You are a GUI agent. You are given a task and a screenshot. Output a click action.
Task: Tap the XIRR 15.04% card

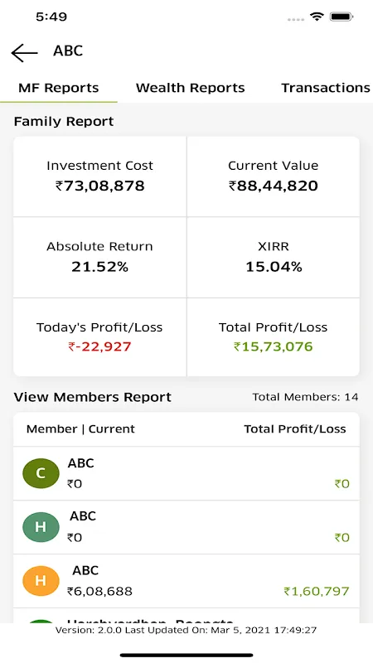pyautogui.click(x=274, y=258)
